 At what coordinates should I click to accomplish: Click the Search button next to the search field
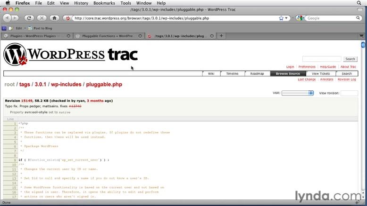[350, 59]
